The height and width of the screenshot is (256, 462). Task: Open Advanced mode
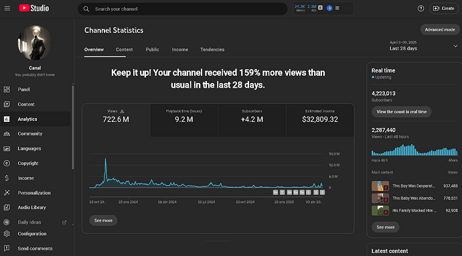pyautogui.click(x=440, y=29)
